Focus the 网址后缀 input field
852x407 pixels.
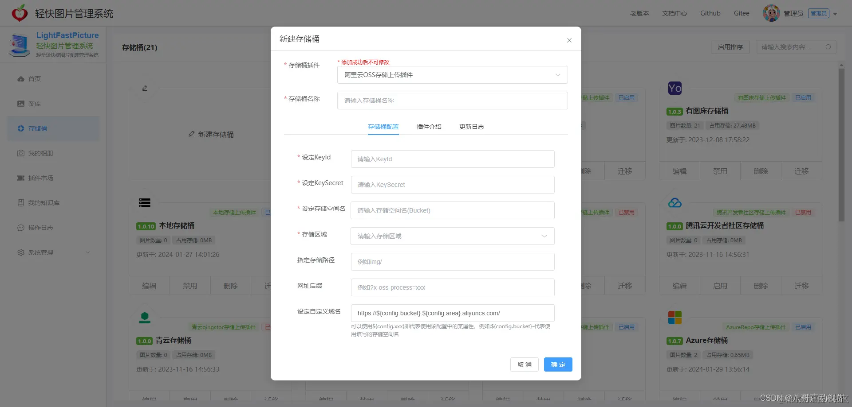click(x=453, y=287)
